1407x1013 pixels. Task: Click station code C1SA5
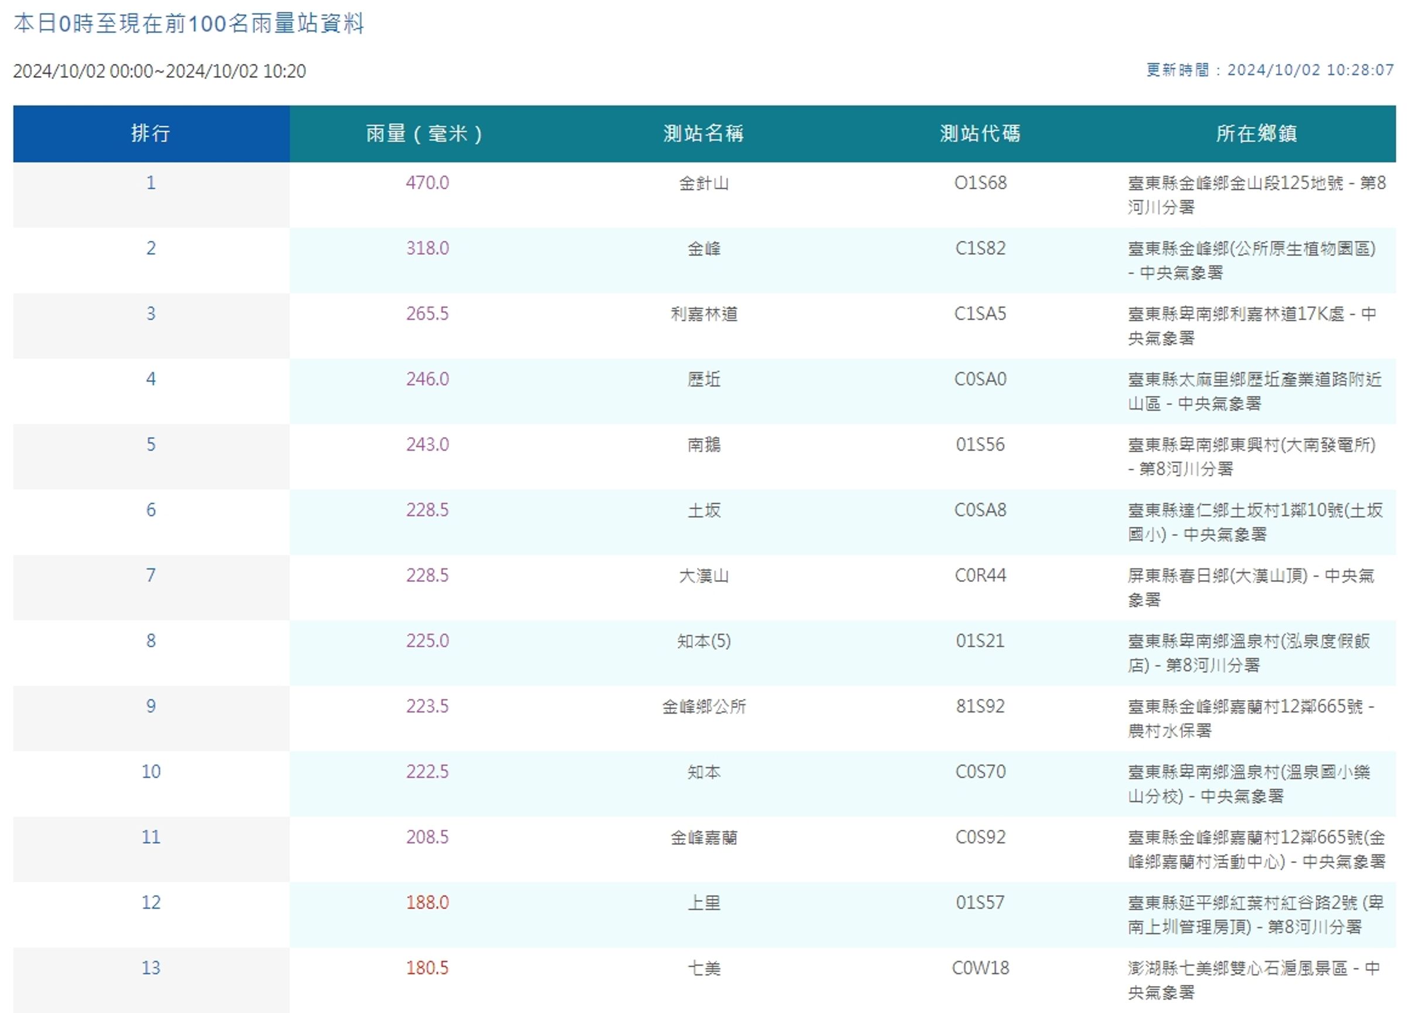[980, 313]
